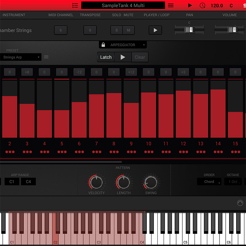Open the multi list icon in top bar
Screen dimensions: 246x246
(x=75, y=6)
